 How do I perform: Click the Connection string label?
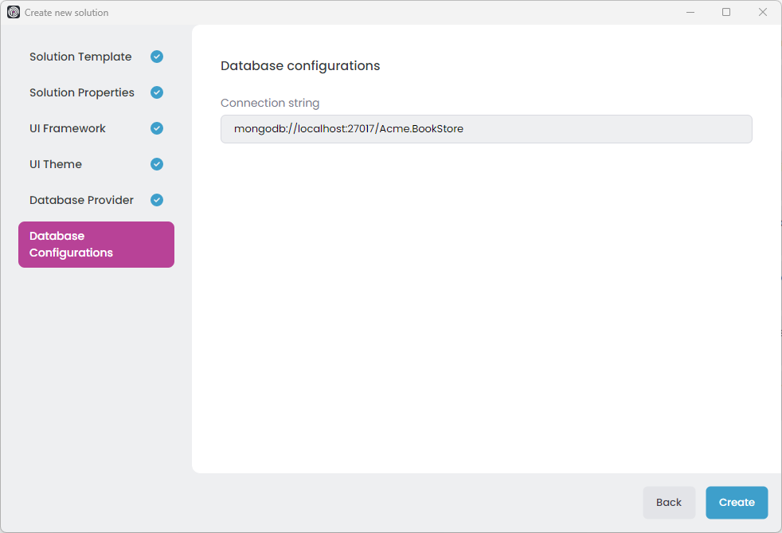coord(270,103)
